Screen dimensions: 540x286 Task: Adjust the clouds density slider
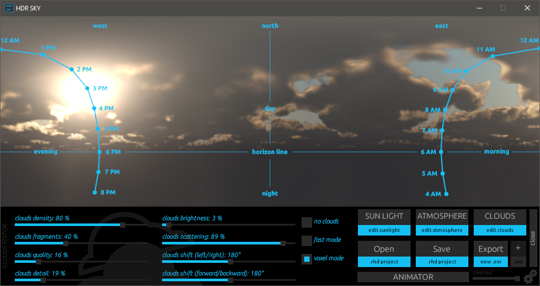point(81,224)
